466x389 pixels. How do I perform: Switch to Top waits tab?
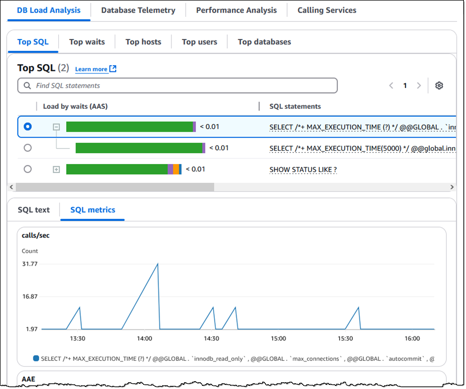point(87,42)
